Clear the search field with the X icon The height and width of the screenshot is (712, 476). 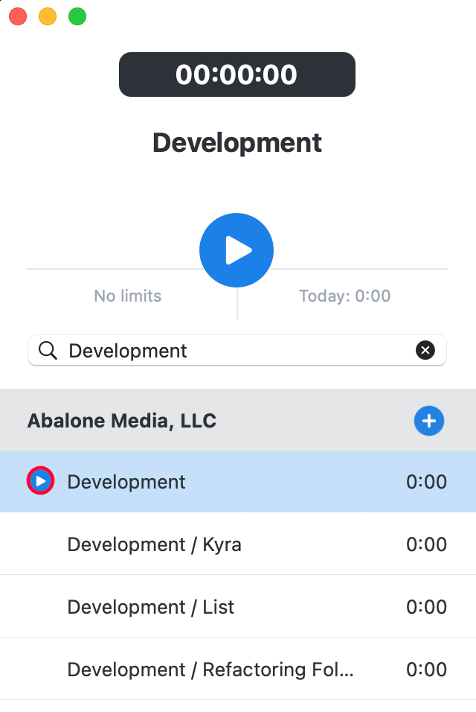425,350
